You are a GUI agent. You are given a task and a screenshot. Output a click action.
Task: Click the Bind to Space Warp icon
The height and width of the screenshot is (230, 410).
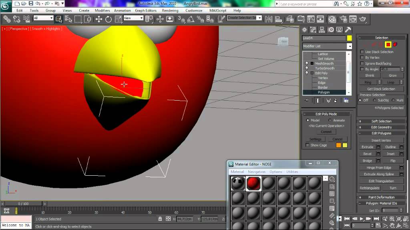26,19
